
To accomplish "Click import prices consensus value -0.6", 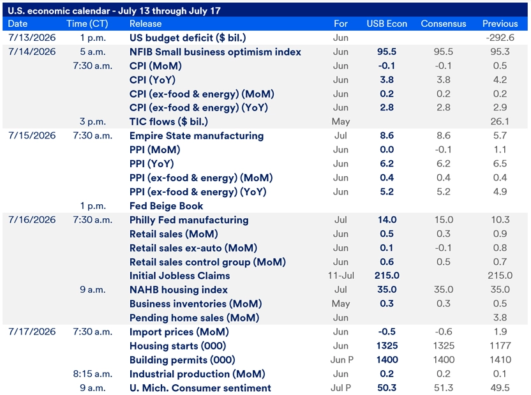I will point(444,332).
